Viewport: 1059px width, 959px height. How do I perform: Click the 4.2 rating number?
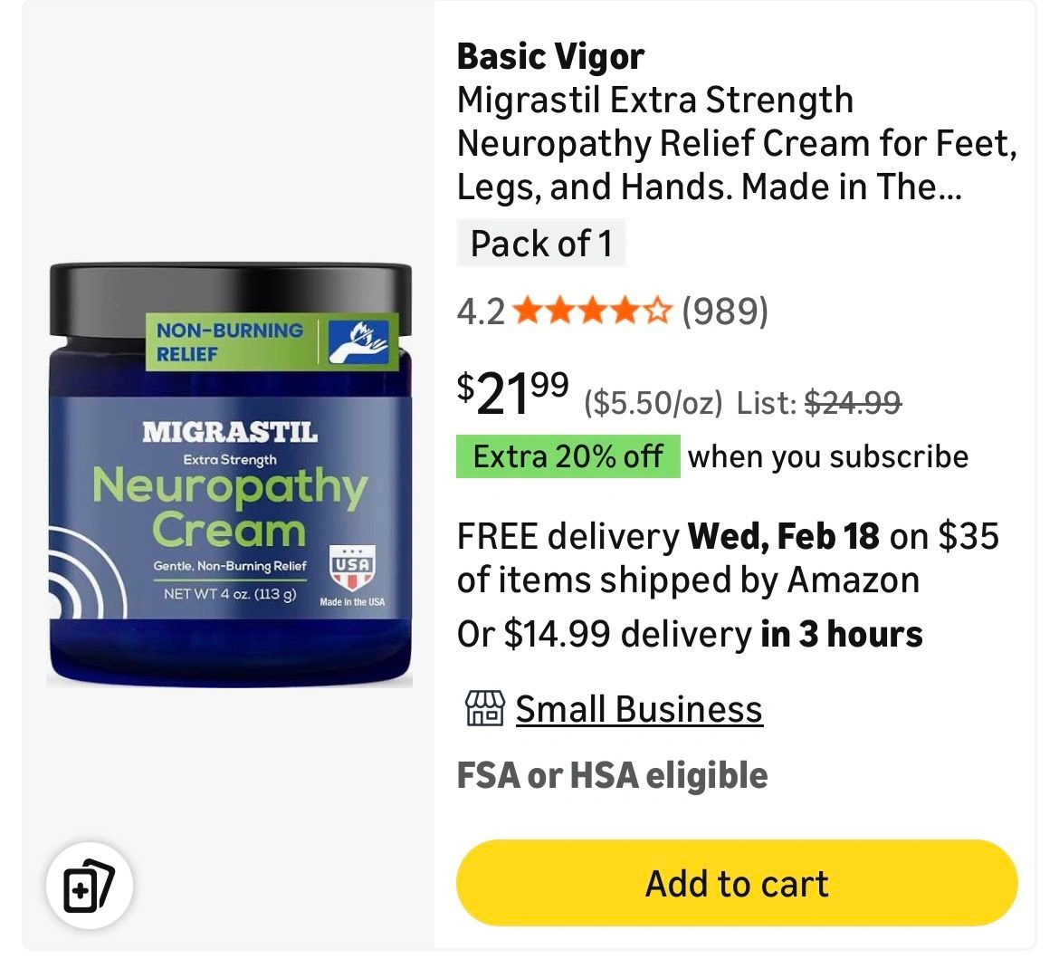tap(481, 312)
